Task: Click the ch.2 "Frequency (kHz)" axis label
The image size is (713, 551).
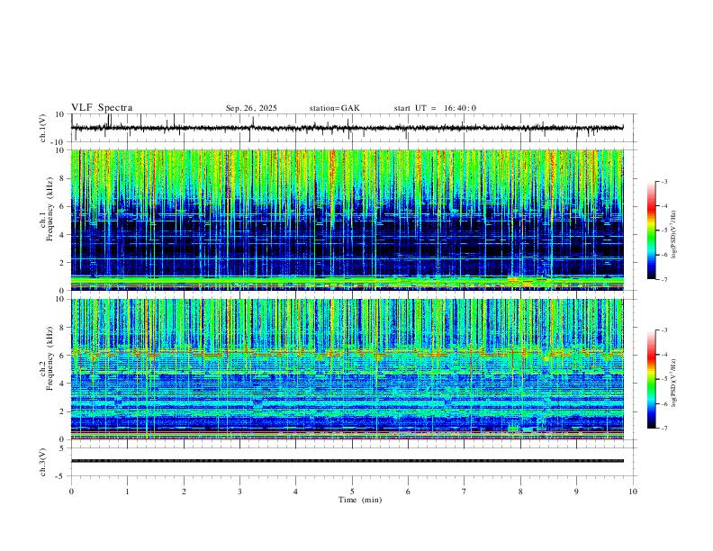Action: [x=50, y=358]
